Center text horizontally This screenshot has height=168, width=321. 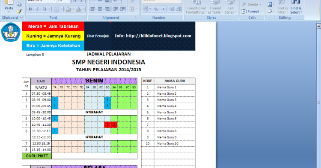click(100, 9)
